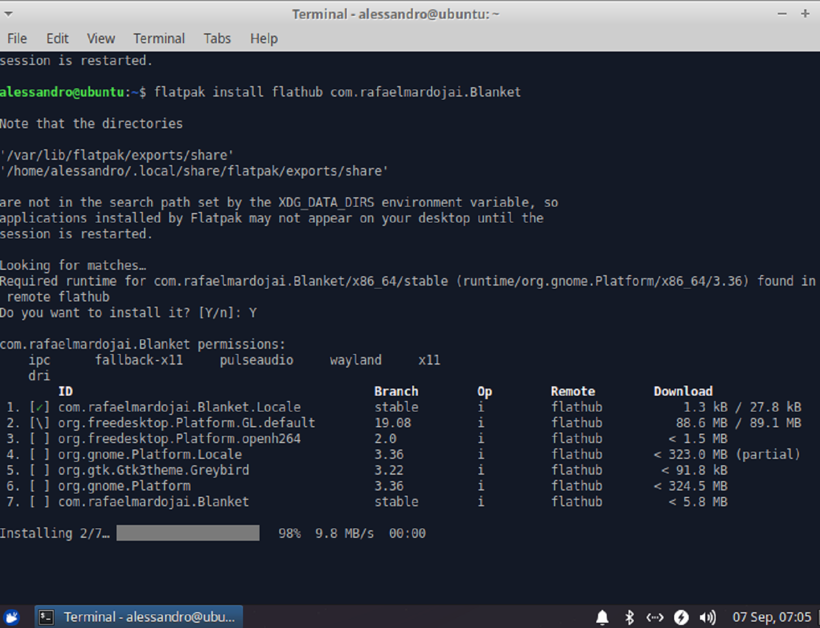Image resolution: width=820 pixels, height=628 pixels.
Task: Maximize the terminal using the plus icon
Action: pos(805,13)
